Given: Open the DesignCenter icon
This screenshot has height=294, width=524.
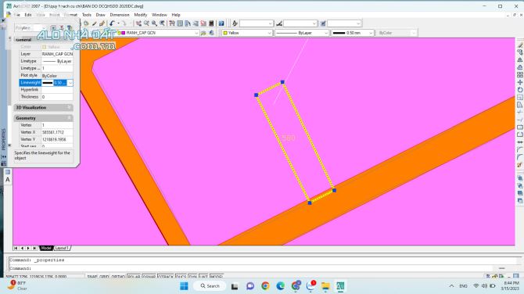Looking at the screenshot, I should (x=180, y=23).
